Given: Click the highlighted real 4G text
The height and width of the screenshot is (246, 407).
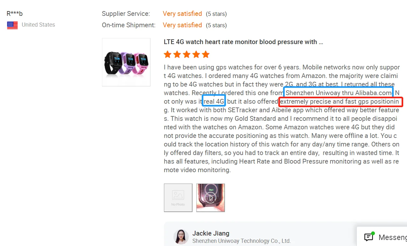Looking at the screenshot, I should coord(214,101).
